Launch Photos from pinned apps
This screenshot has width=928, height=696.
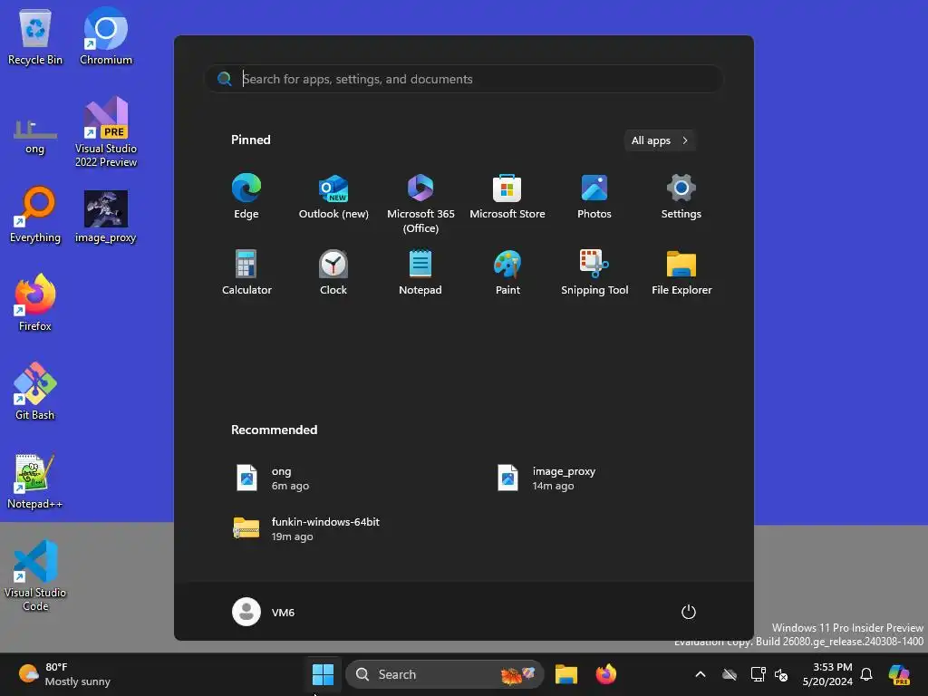594,197
